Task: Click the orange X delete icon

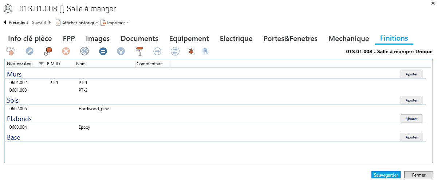Action: pyautogui.click(x=66, y=51)
